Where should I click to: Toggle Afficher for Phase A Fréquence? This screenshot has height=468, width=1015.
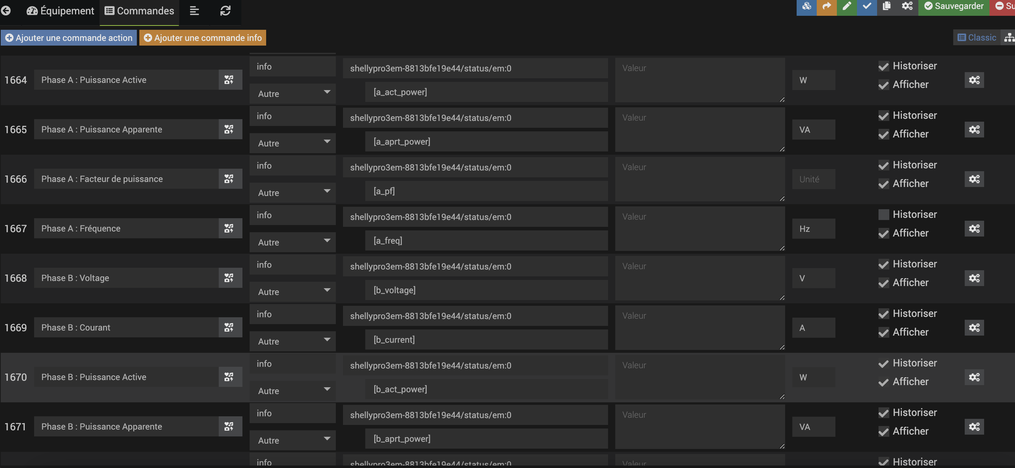[x=884, y=233]
